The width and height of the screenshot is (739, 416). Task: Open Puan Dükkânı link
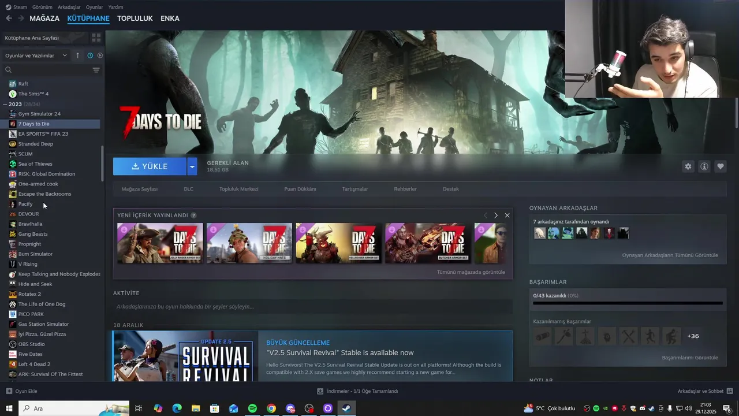(x=300, y=189)
